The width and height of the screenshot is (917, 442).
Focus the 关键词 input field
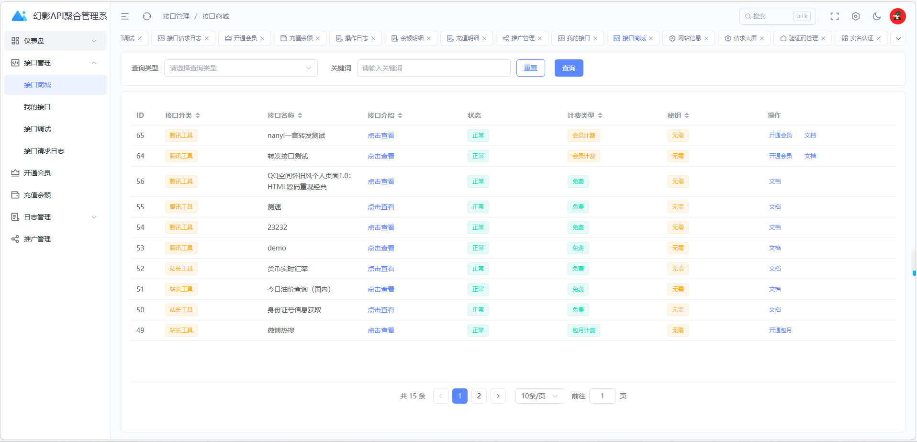tap(434, 68)
